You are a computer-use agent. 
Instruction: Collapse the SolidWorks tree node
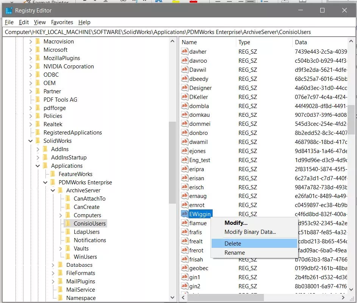click(x=31, y=141)
